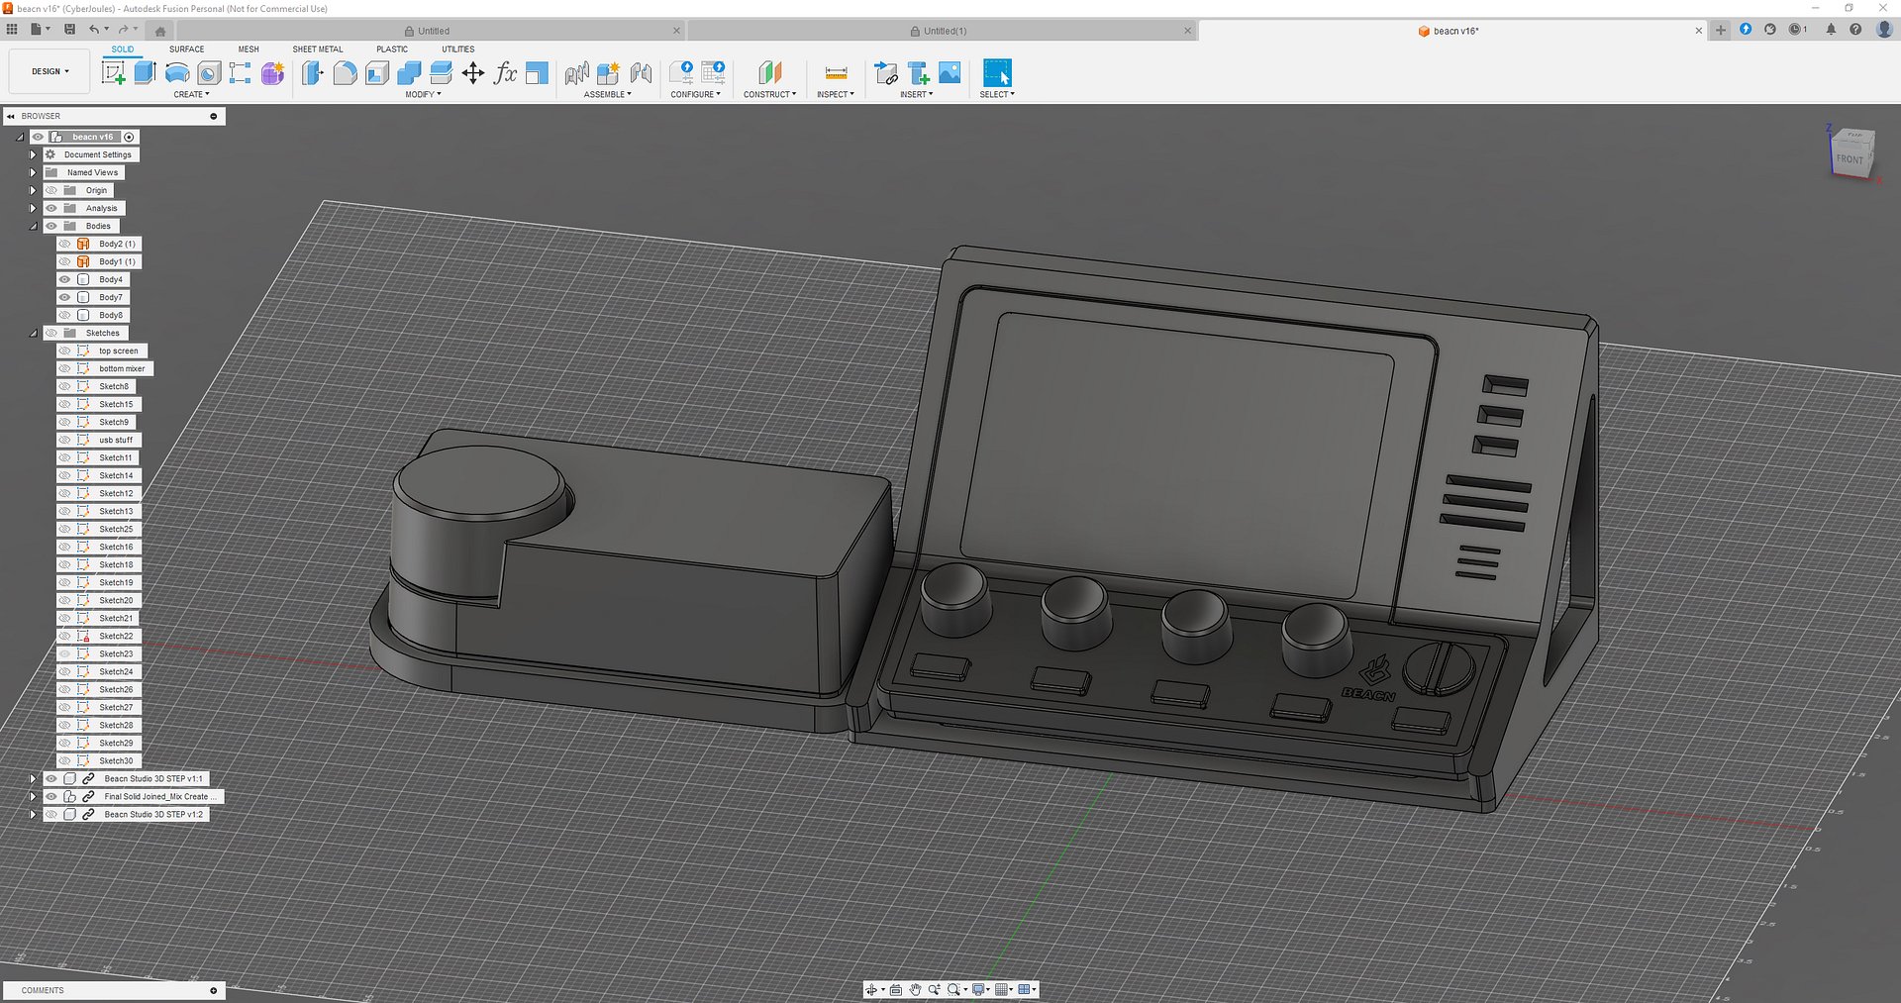Toggle visibility of Sketch22
The width and height of the screenshot is (1901, 1003).
(x=64, y=636)
